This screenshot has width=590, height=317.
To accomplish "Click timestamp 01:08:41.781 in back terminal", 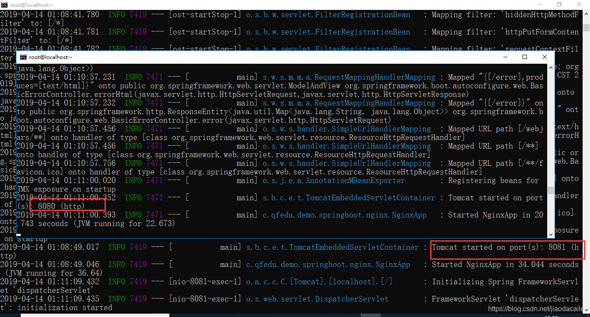I will click(x=73, y=32).
